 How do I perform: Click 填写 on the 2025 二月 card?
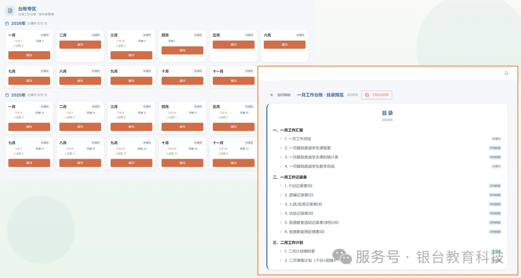tap(80, 127)
